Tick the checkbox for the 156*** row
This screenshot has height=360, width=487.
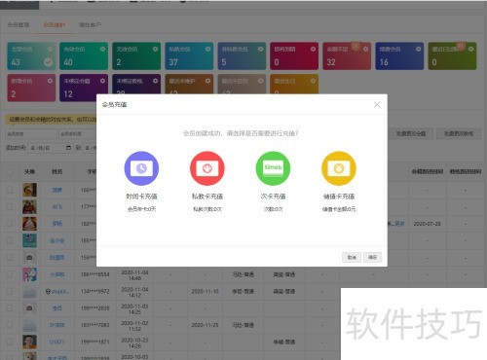point(10,257)
